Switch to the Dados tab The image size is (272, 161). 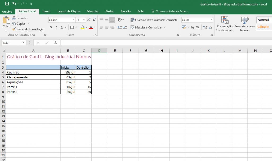click(110, 11)
